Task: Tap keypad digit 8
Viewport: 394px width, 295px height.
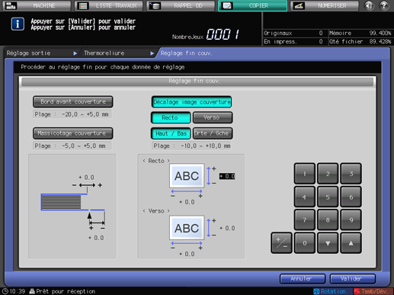Action: (328, 220)
